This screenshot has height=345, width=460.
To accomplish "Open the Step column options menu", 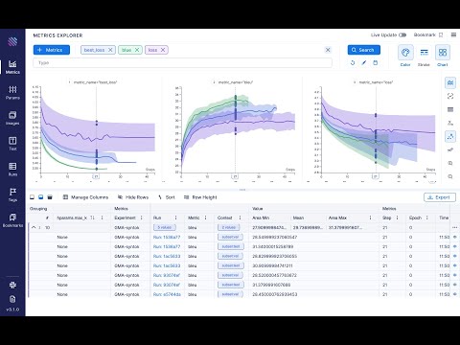I will 397,218.
